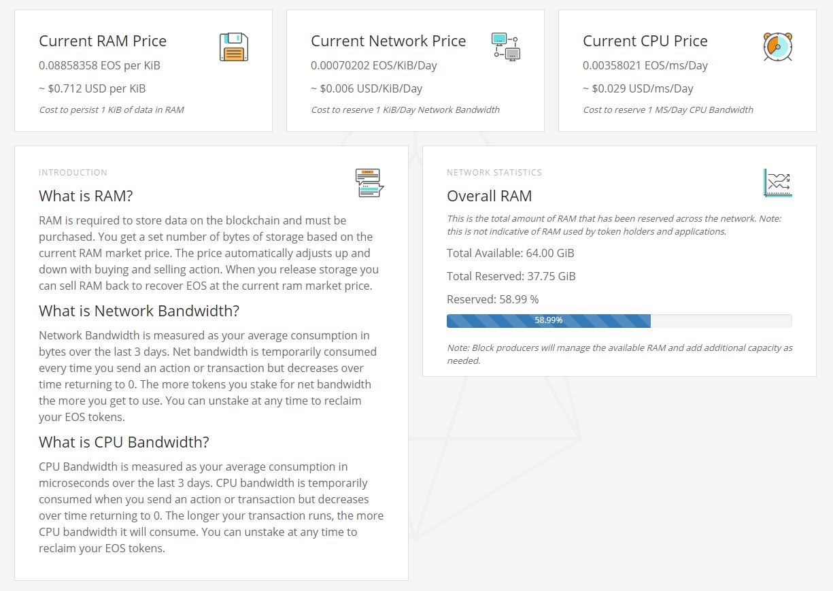Click the CPU stopwatch clock icon
Screen dimensions: 833x591
[x=777, y=47]
